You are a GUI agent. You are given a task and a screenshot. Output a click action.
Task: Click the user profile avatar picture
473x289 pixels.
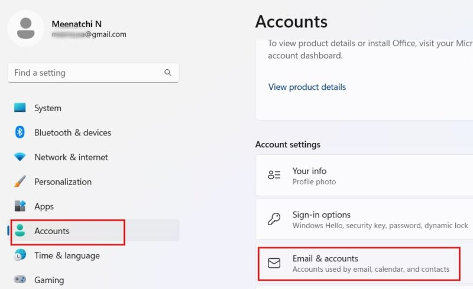click(25, 28)
